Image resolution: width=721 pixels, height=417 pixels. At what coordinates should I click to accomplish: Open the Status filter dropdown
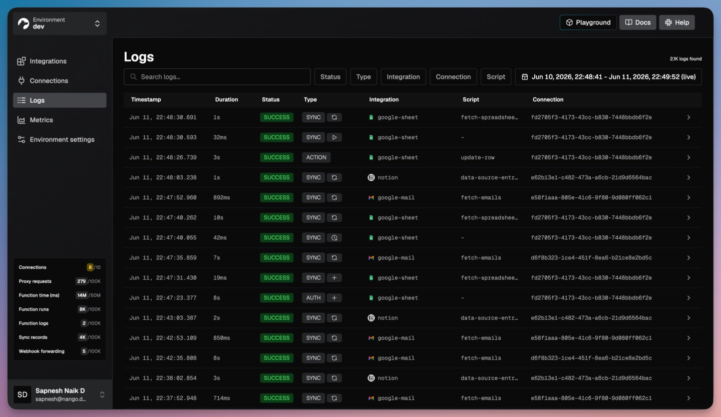click(x=330, y=77)
